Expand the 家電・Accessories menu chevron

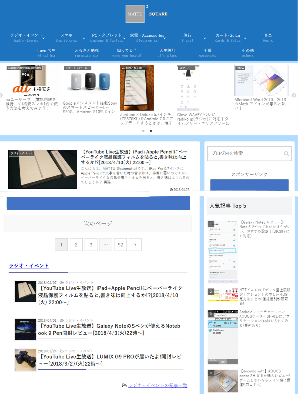point(165,38)
